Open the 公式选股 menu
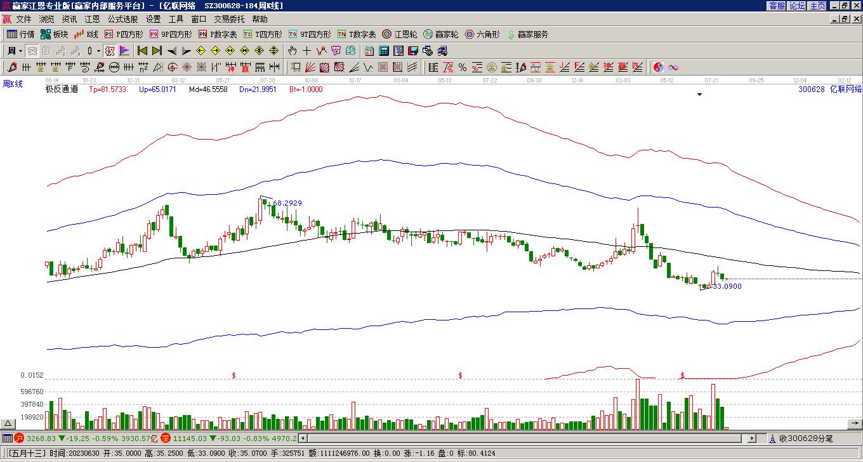 click(x=123, y=19)
